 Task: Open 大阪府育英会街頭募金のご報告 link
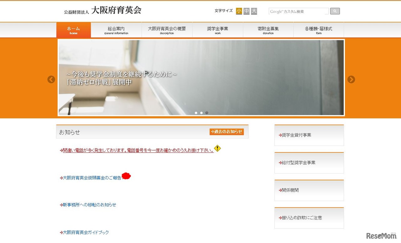point(92,178)
